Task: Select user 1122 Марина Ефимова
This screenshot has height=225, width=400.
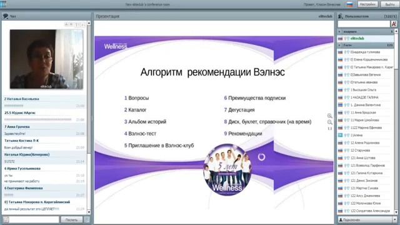Action: [x=366, y=127]
